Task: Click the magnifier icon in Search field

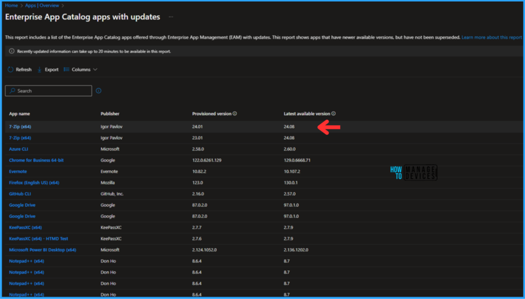Action: click(12, 91)
